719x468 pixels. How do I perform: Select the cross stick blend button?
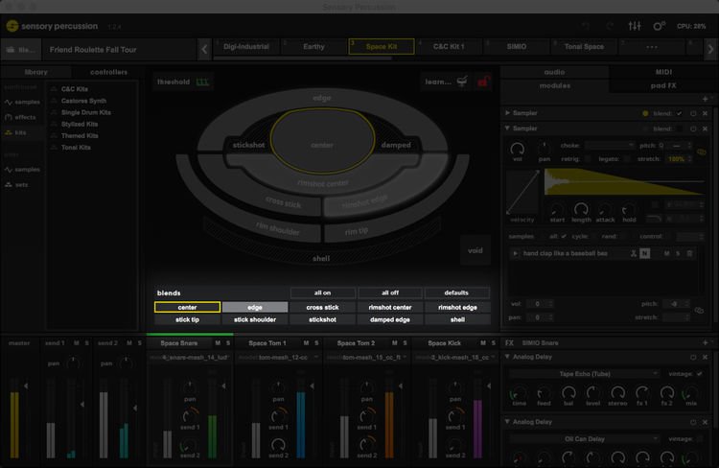pyautogui.click(x=322, y=308)
